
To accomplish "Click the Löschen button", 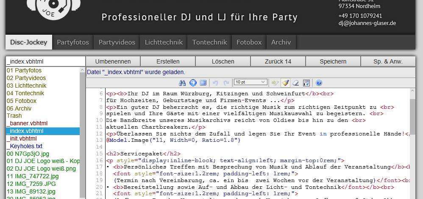I will point(223,61).
